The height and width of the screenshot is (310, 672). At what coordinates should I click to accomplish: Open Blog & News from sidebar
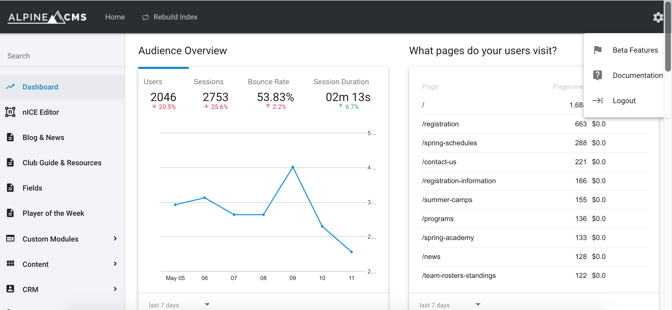click(43, 137)
